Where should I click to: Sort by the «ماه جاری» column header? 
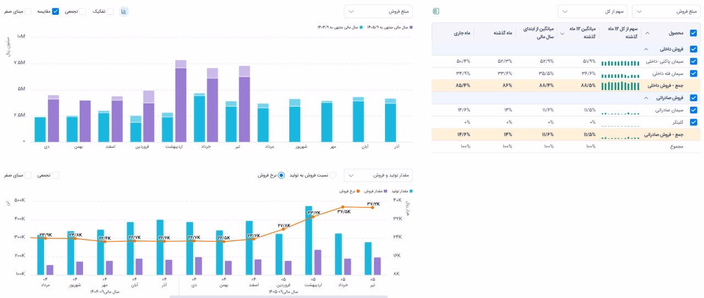461,34
